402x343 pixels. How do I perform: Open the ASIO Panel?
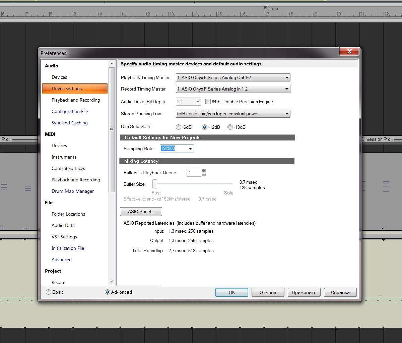click(141, 212)
